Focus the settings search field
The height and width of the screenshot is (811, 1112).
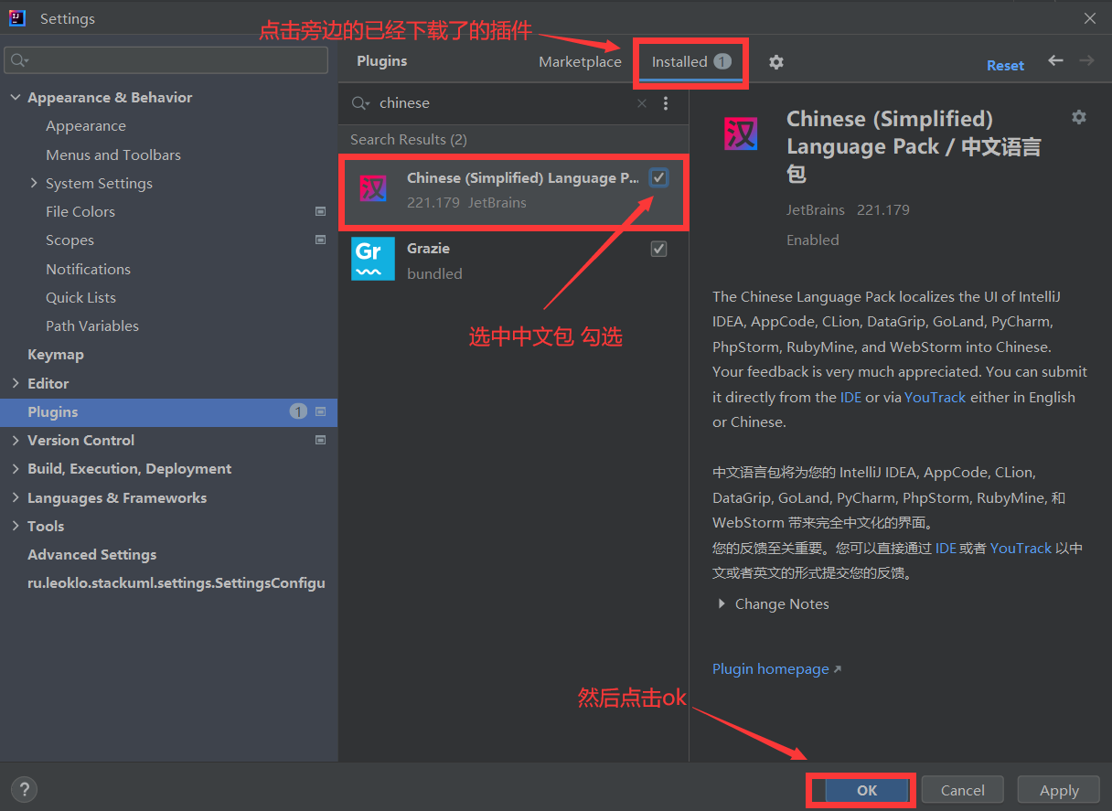pos(166,60)
